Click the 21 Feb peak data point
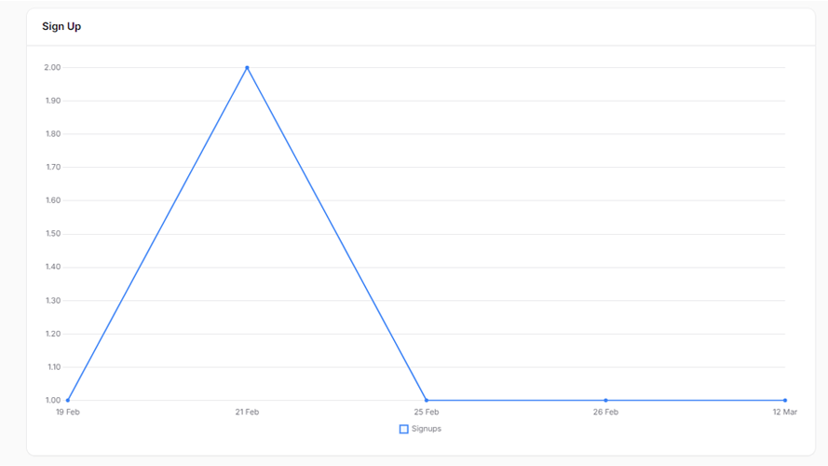Screen dimensions: 828x466 click(247, 67)
